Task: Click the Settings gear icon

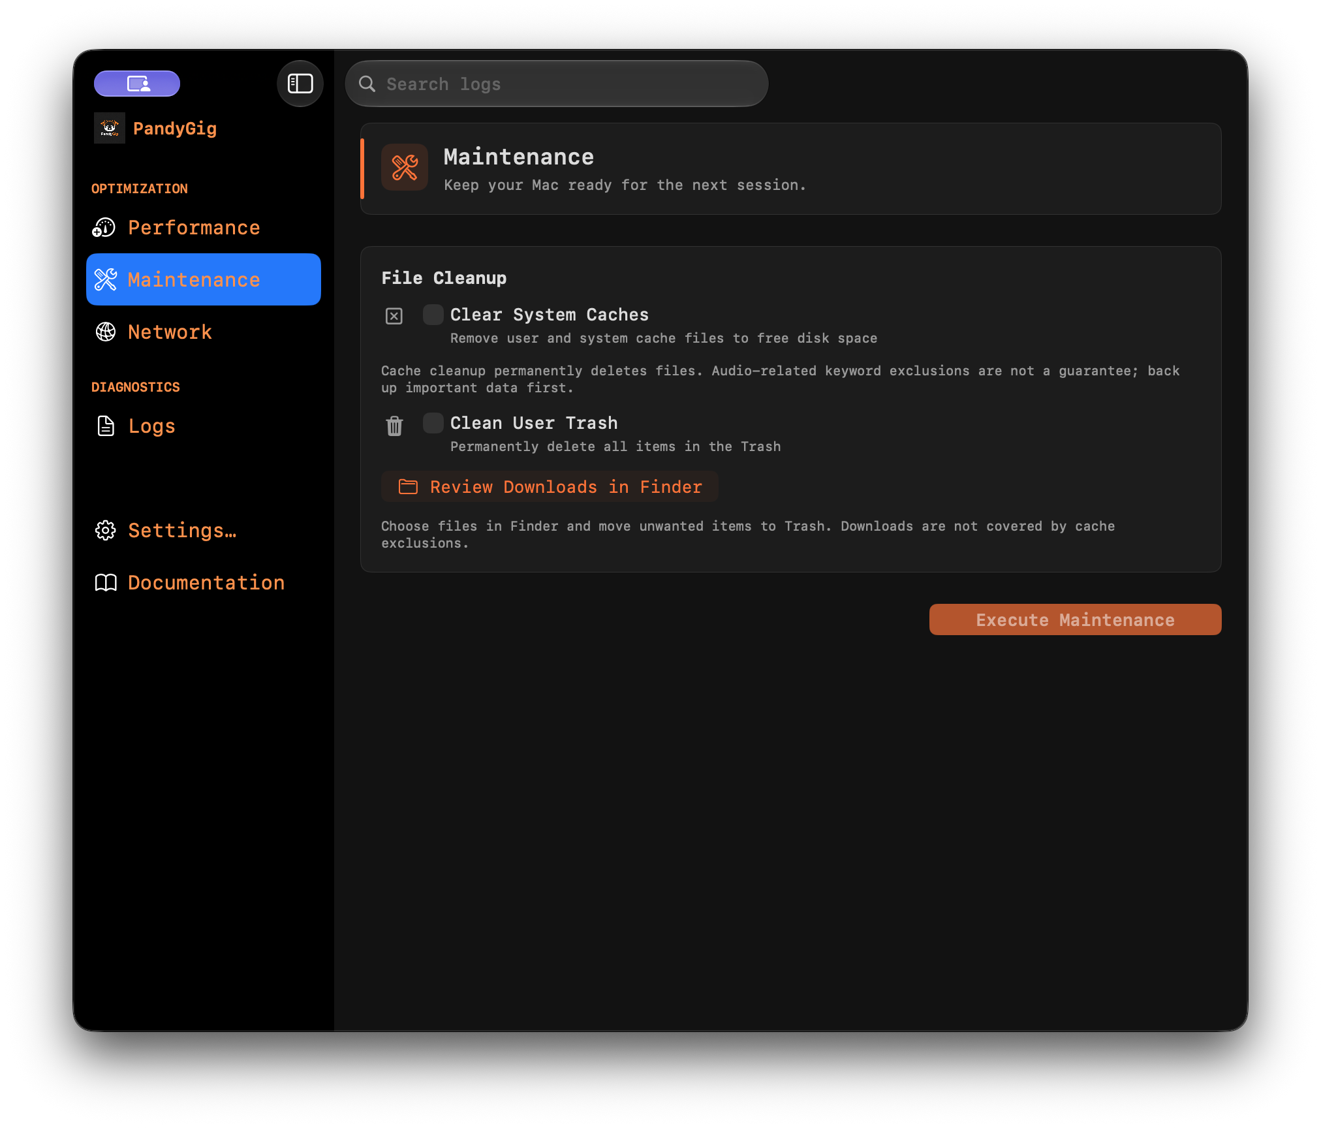Action: click(105, 530)
